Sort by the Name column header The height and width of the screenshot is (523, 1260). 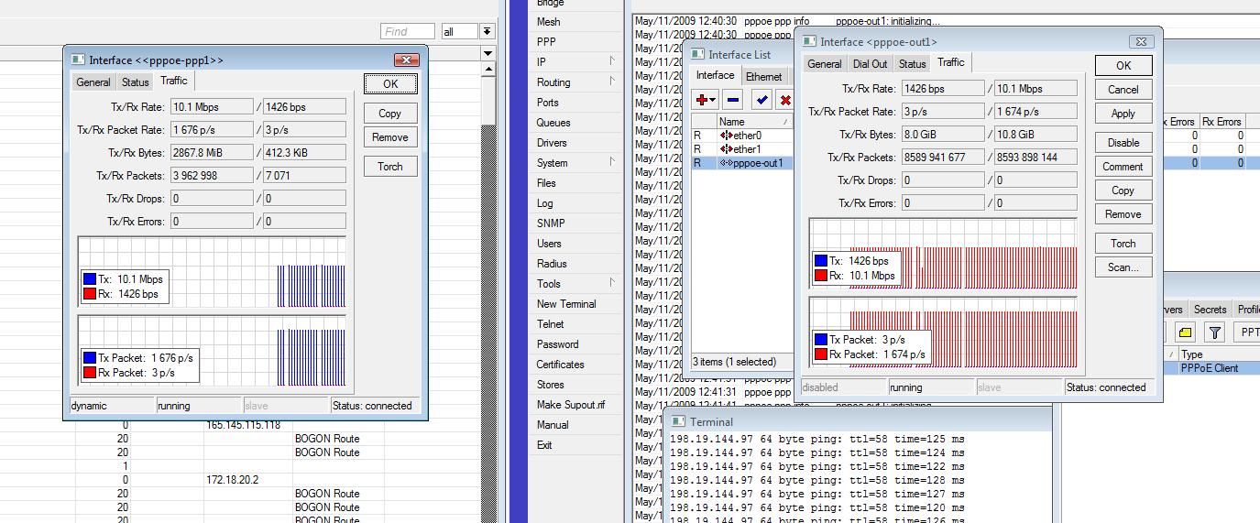tap(755, 122)
